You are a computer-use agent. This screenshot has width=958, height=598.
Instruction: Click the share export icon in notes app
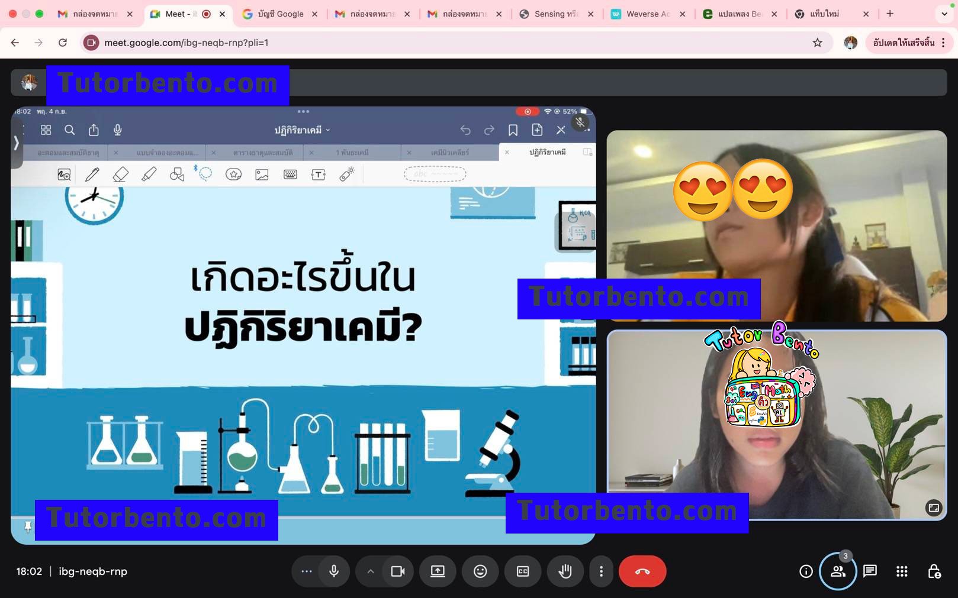[x=94, y=130]
